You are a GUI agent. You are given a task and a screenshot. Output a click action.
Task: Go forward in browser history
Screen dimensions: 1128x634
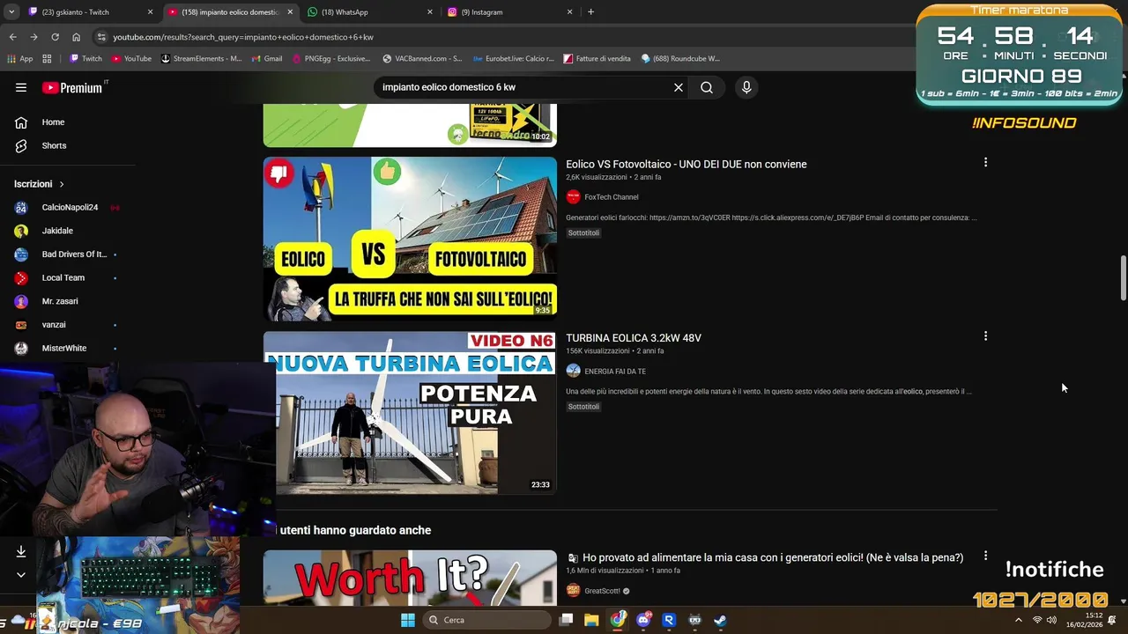point(33,37)
